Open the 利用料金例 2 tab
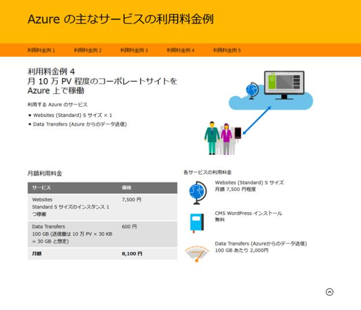 (88, 50)
